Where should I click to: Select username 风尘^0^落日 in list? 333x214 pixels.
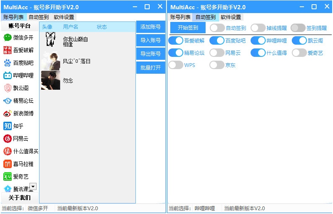77,61
